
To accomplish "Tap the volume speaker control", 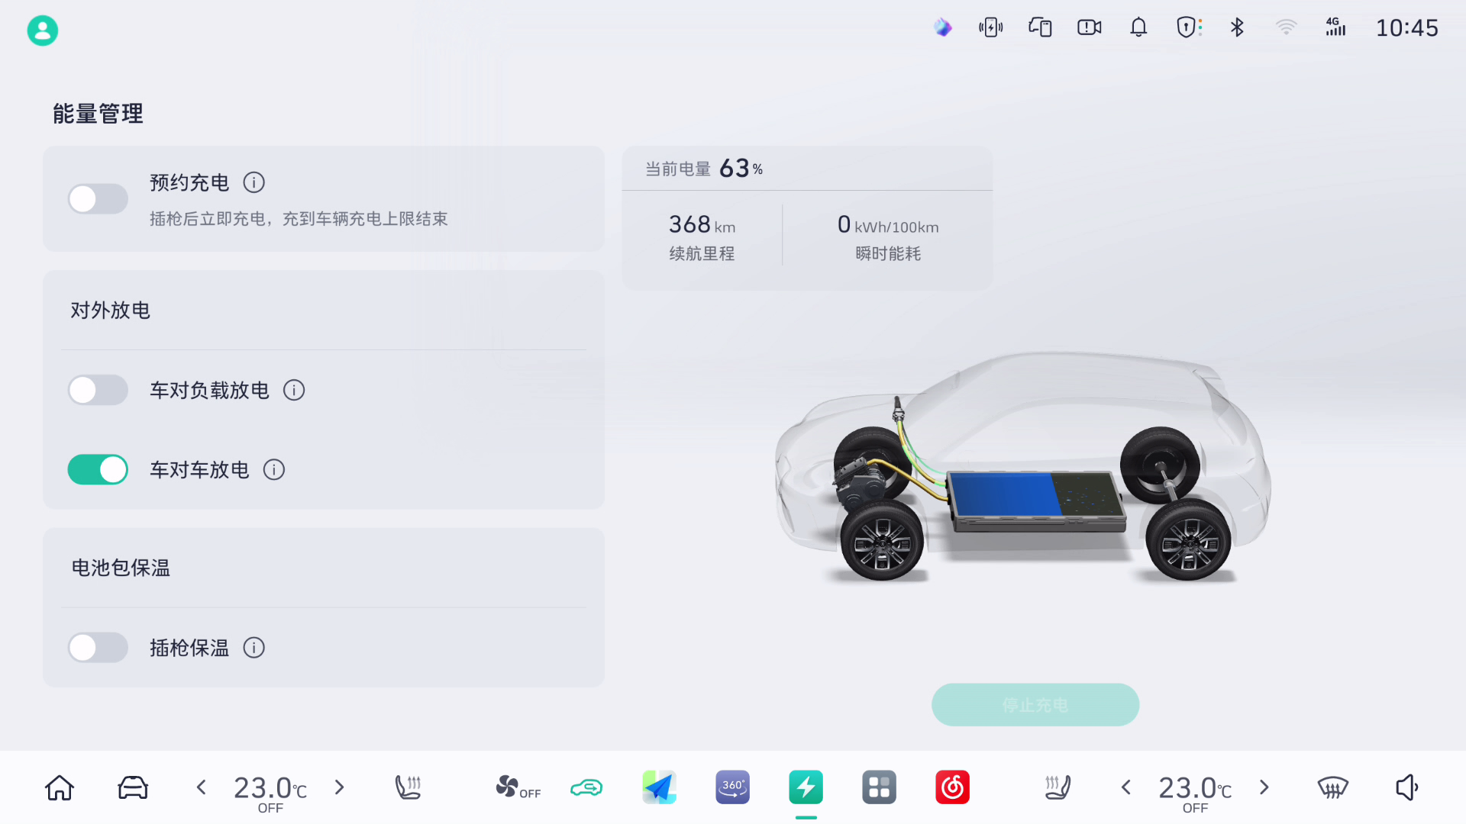I will (1407, 787).
